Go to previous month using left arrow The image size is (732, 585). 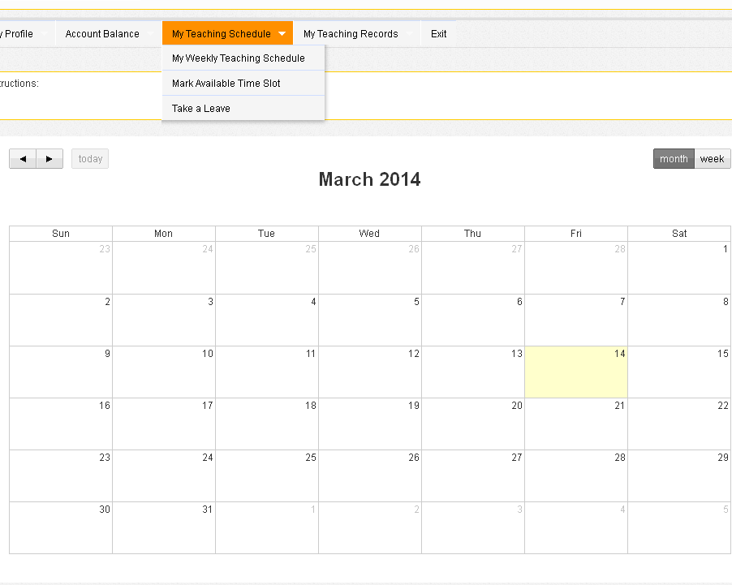tap(23, 159)
